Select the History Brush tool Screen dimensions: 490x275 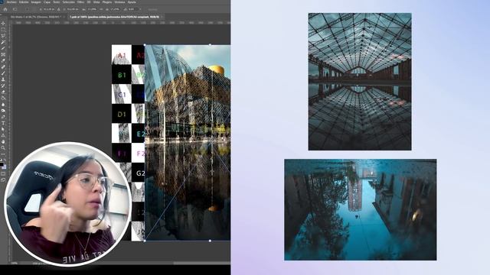point(3,86)
